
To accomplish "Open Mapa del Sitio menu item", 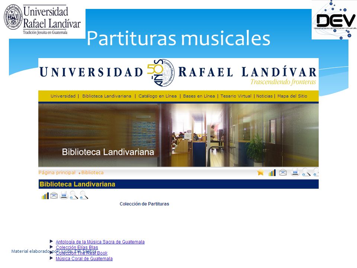I will point(292,96).
